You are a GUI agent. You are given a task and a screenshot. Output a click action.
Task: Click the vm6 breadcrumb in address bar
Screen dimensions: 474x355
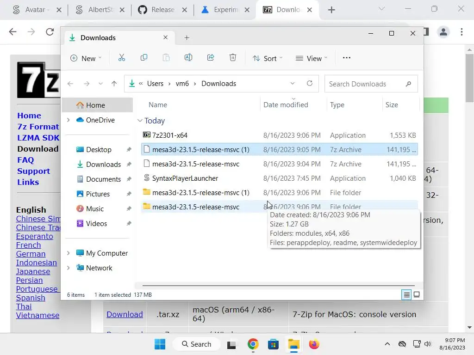coord(182,84)
